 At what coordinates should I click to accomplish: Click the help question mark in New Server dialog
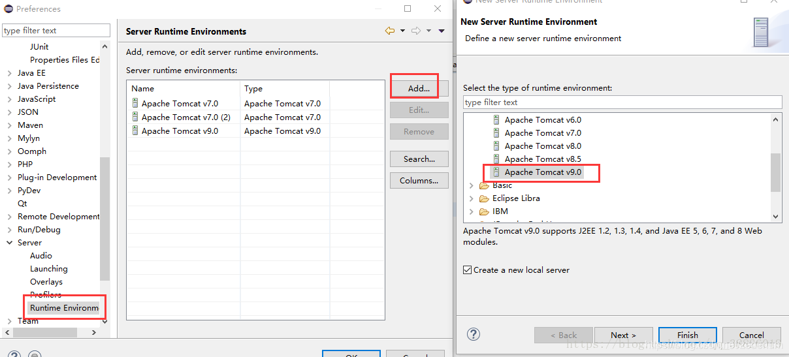[474, 334]
